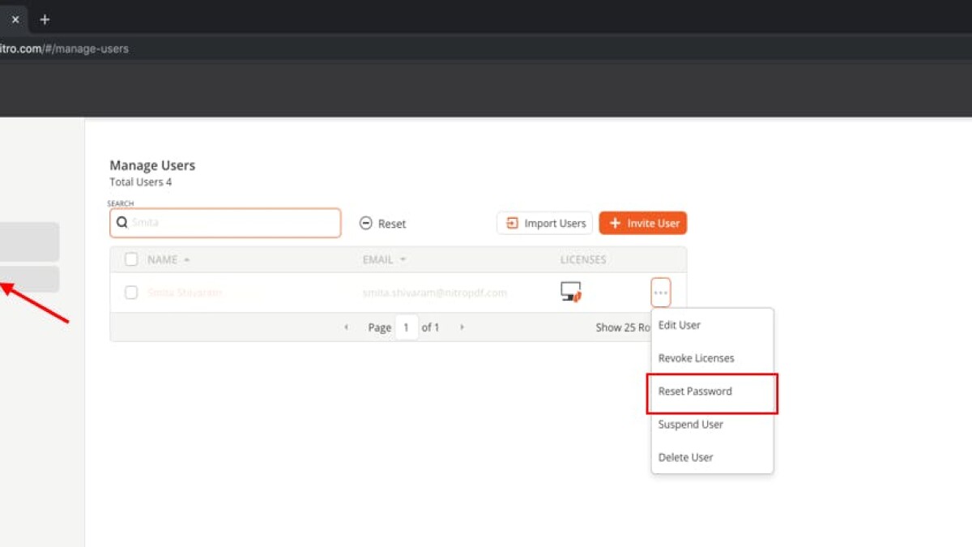Choose Delete User in context menu
972x547 pixels.
click(686, 458)
